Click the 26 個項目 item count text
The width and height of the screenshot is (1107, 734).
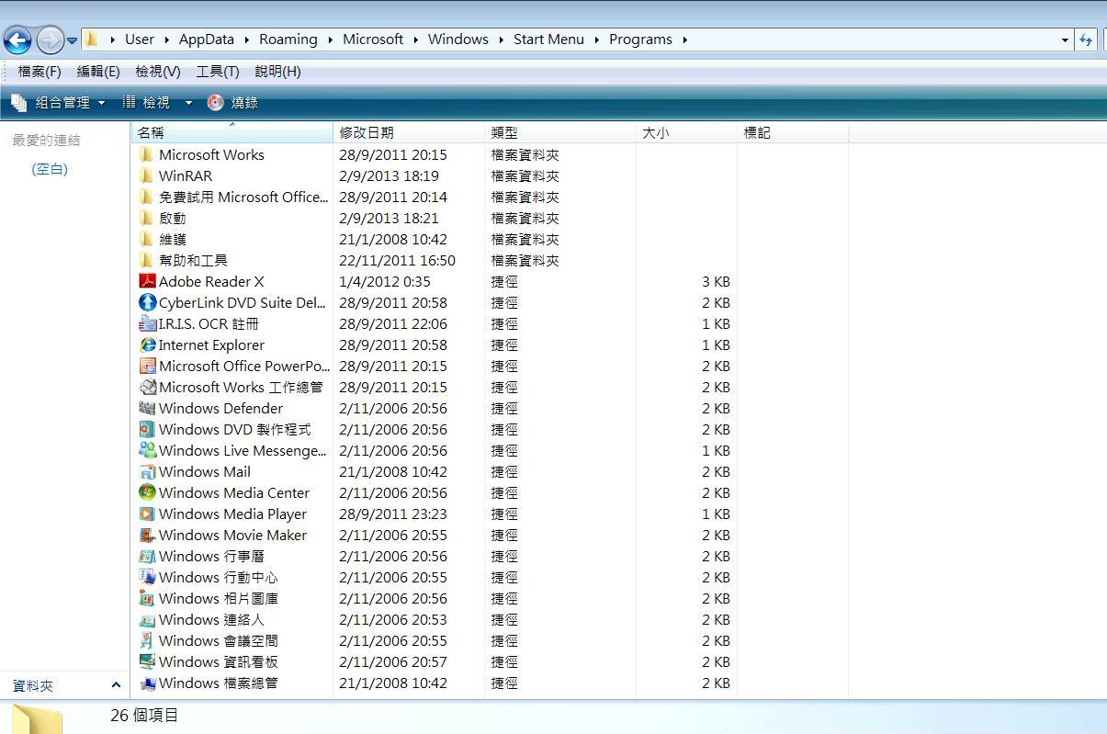click(x=144, y=715)
